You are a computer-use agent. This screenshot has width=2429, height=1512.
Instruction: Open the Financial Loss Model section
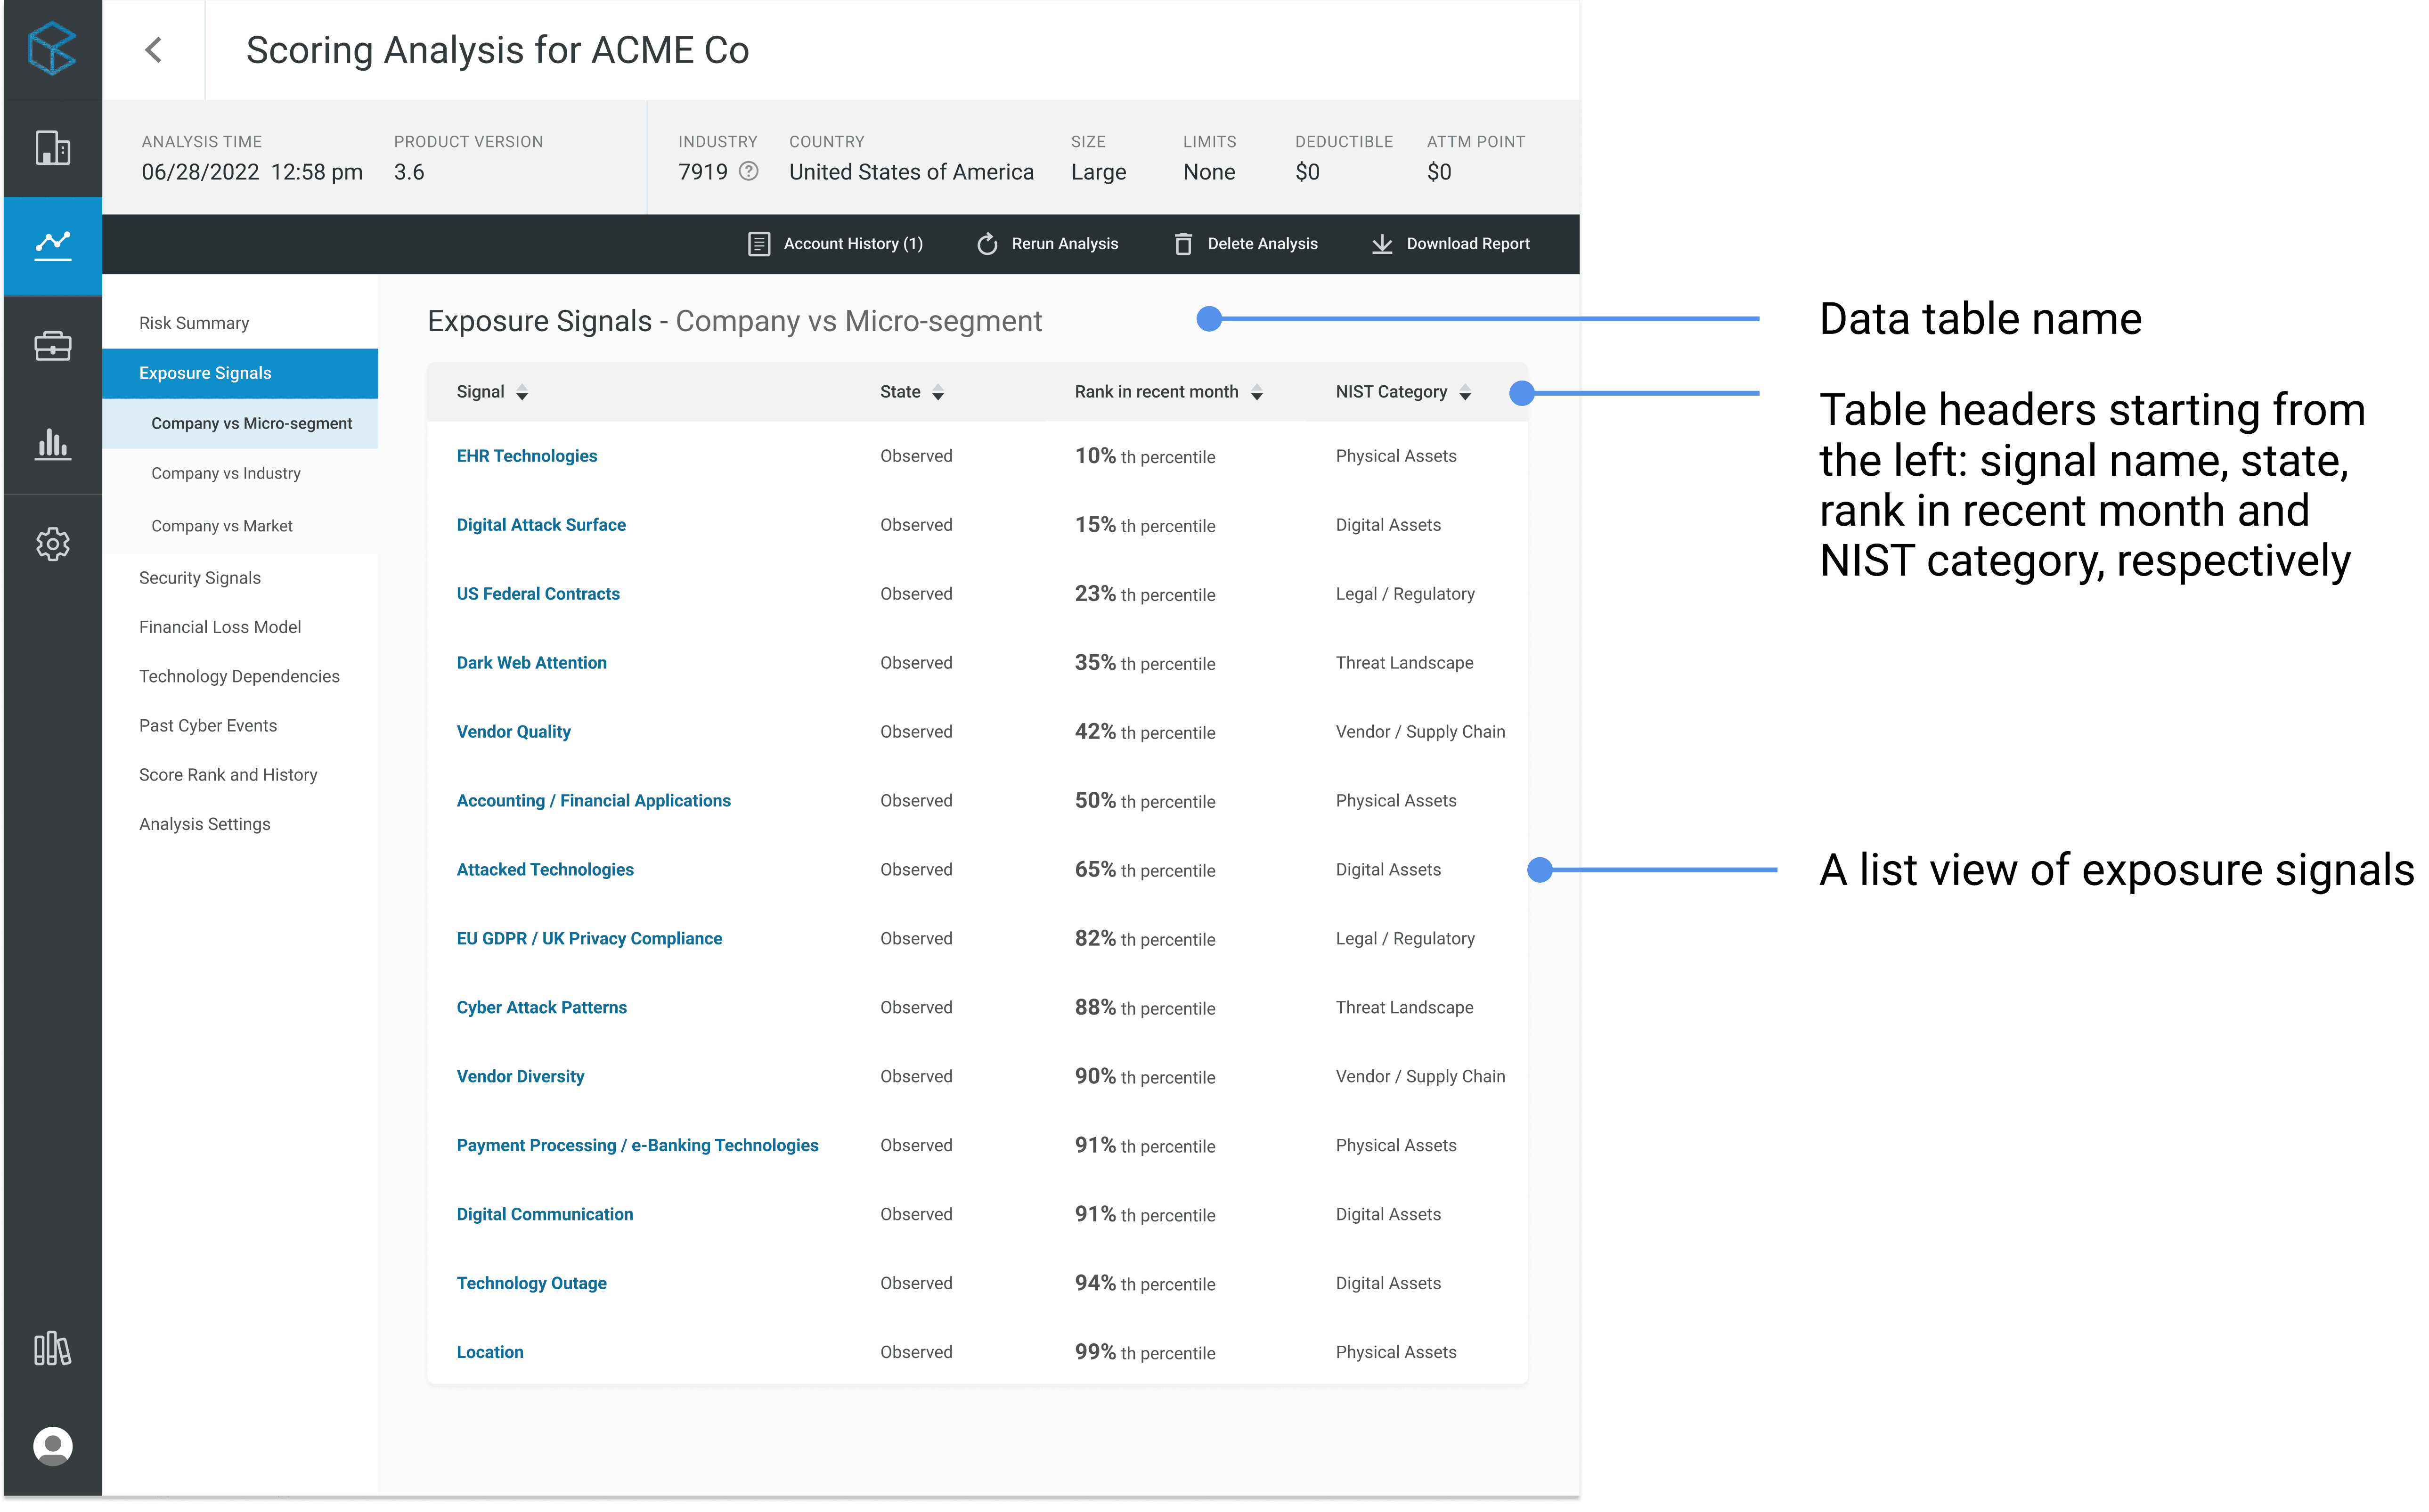220,627
